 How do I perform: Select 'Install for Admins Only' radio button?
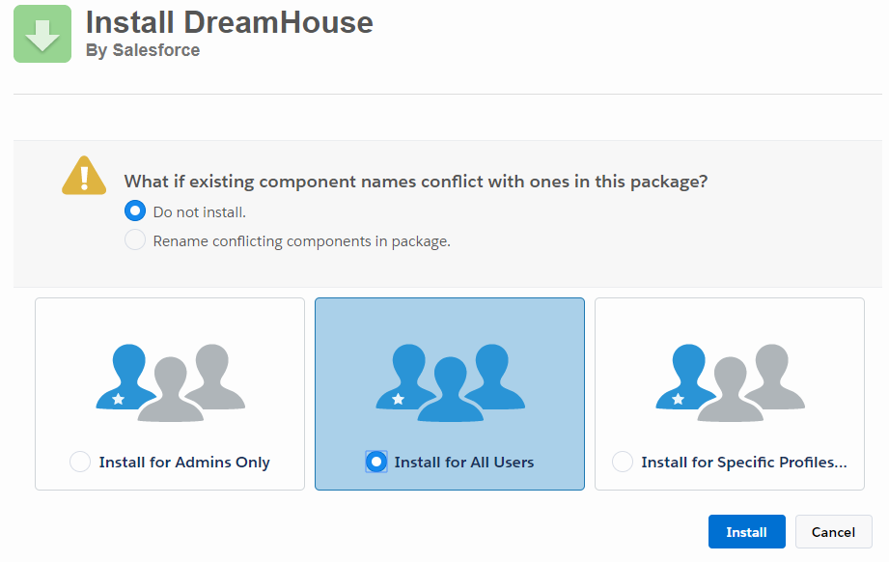(x=80, y=463)
